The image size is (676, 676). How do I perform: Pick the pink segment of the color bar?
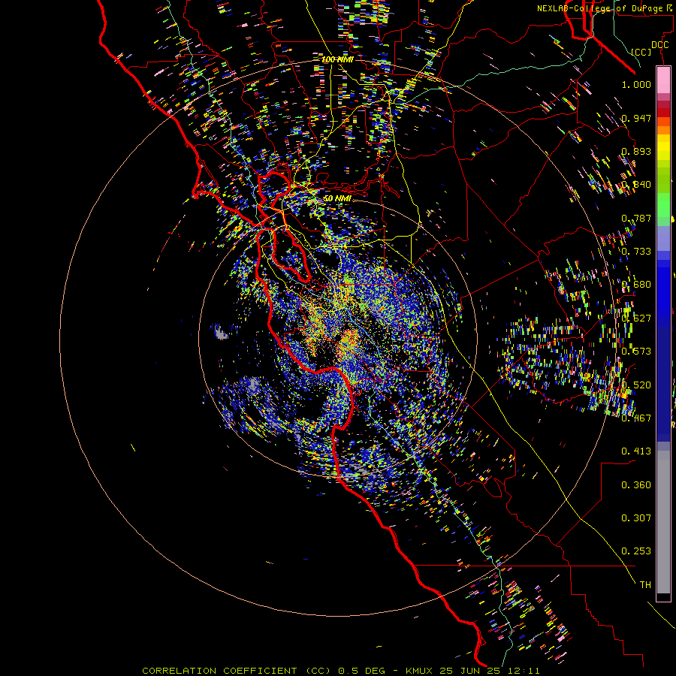pos(663,80)
